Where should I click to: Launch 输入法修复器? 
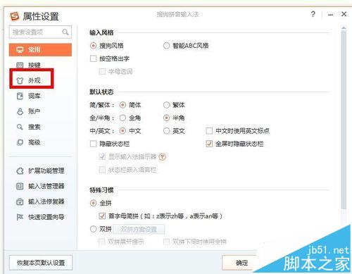coord(40,201)
